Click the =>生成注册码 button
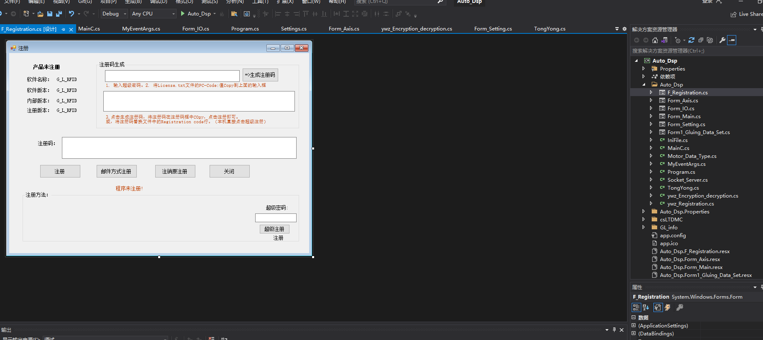 (260, 75)
